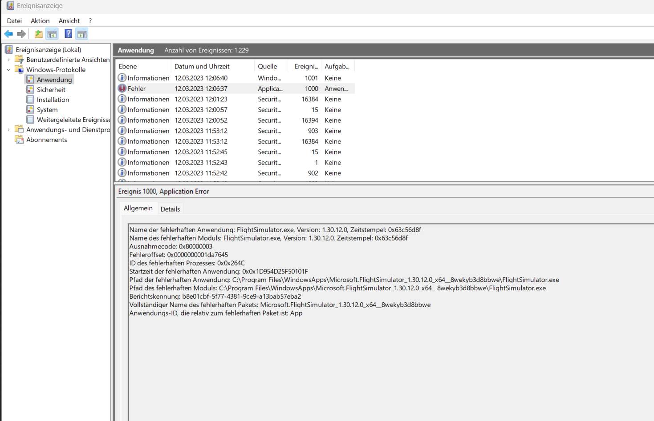The height and width of the screenshot is (421, 654).
Task: Expand Anwendungs- und Dienstprotokolle node
Action: [x=8, y=130]
